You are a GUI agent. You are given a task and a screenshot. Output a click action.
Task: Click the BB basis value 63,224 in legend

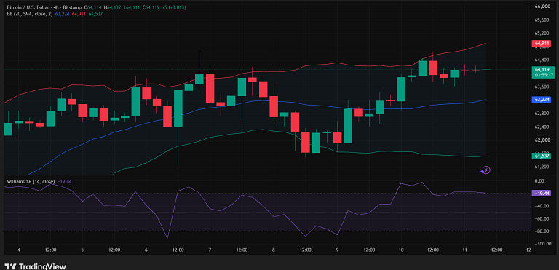tap(62, 14)
